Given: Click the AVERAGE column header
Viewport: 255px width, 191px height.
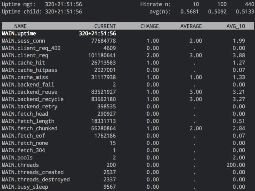Looking at the screenshot, I should click(191, 26).
